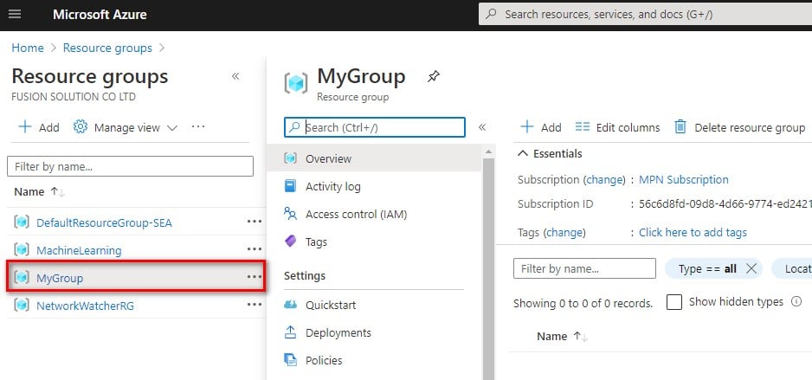Sort resources by Name column header
Viewport: 812px width, 380px height.
[x=563, y=336]
